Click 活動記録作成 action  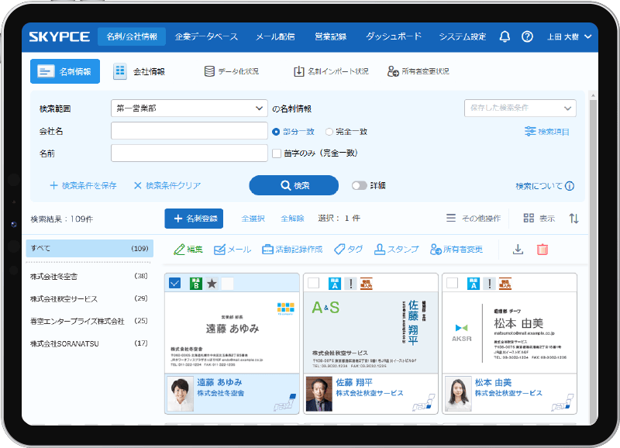(292, 250)
